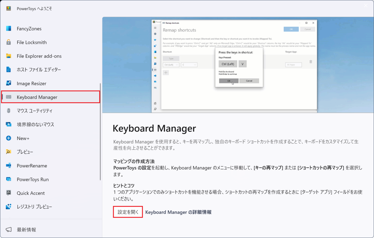Click the 境界線のないマウス icon
The height and width of the screenshot is (238, 374).
9,124
